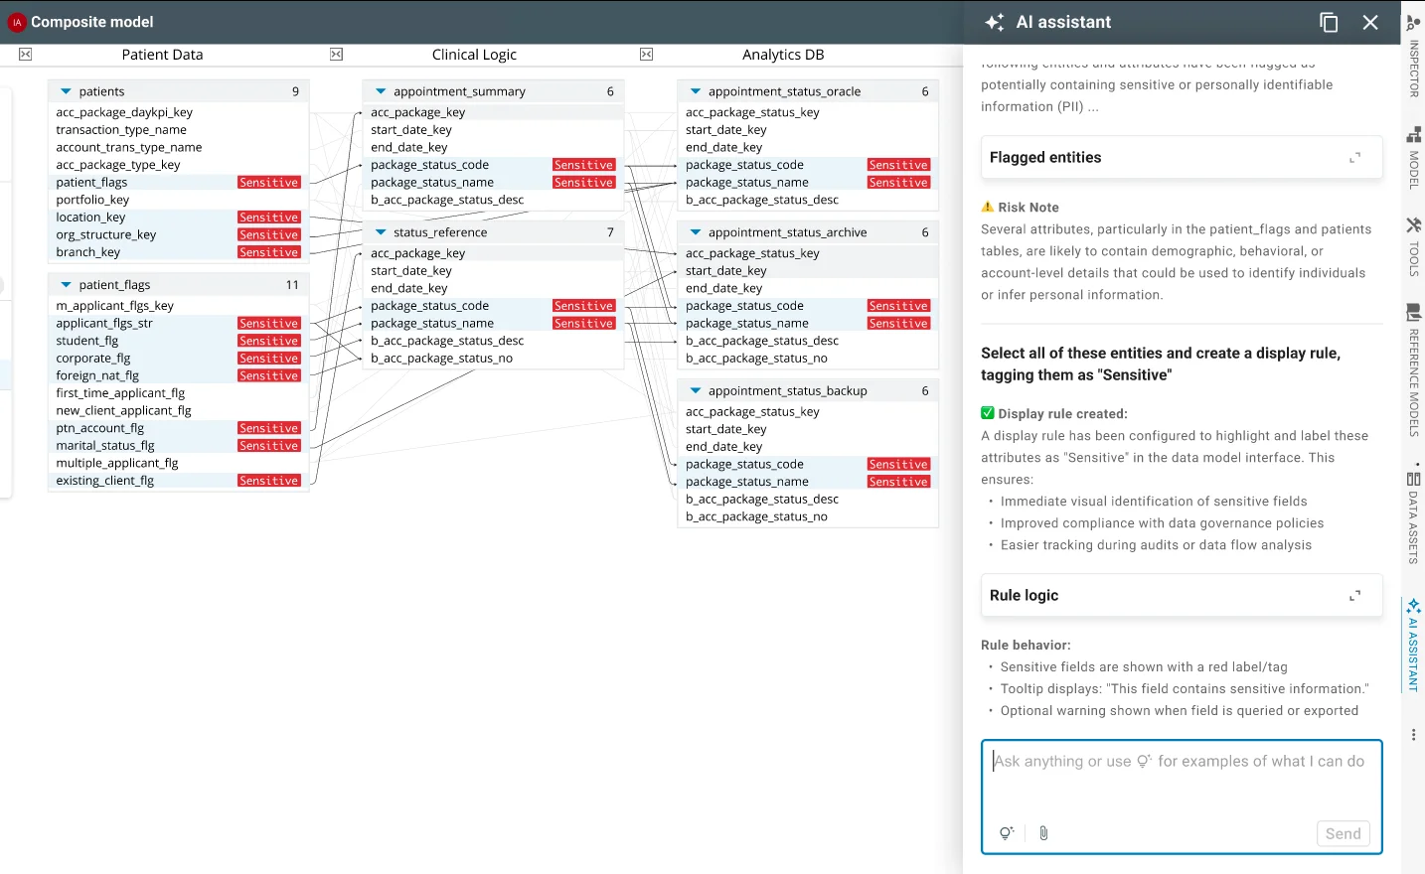Collapse the patient_flags entity
Viewport: 1425px width, 874px height.
click(x=66, y=285)
